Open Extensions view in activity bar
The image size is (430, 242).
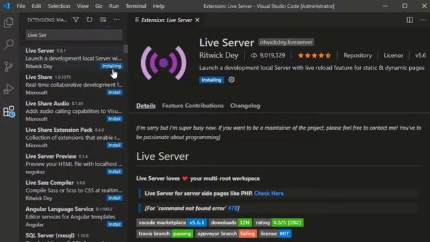(9, 112)
